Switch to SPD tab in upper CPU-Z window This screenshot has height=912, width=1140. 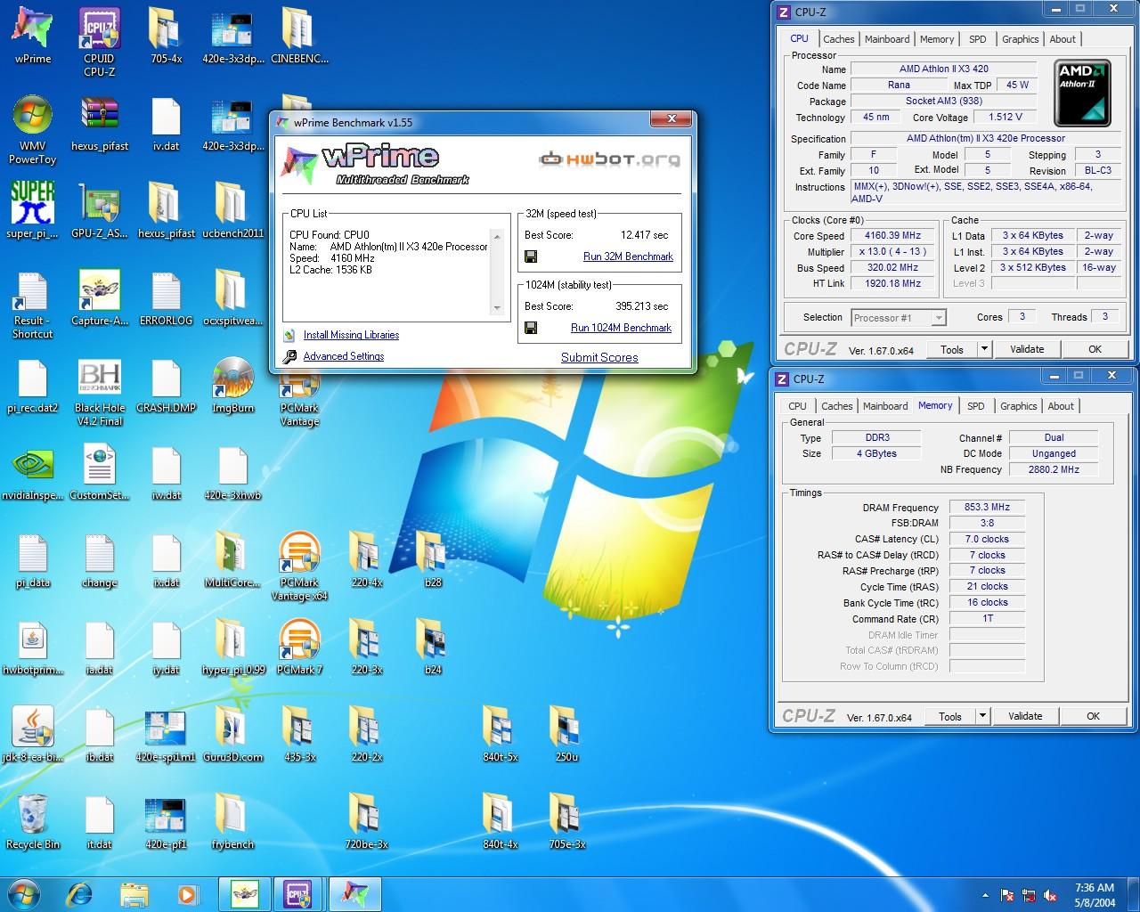point(977,39)
